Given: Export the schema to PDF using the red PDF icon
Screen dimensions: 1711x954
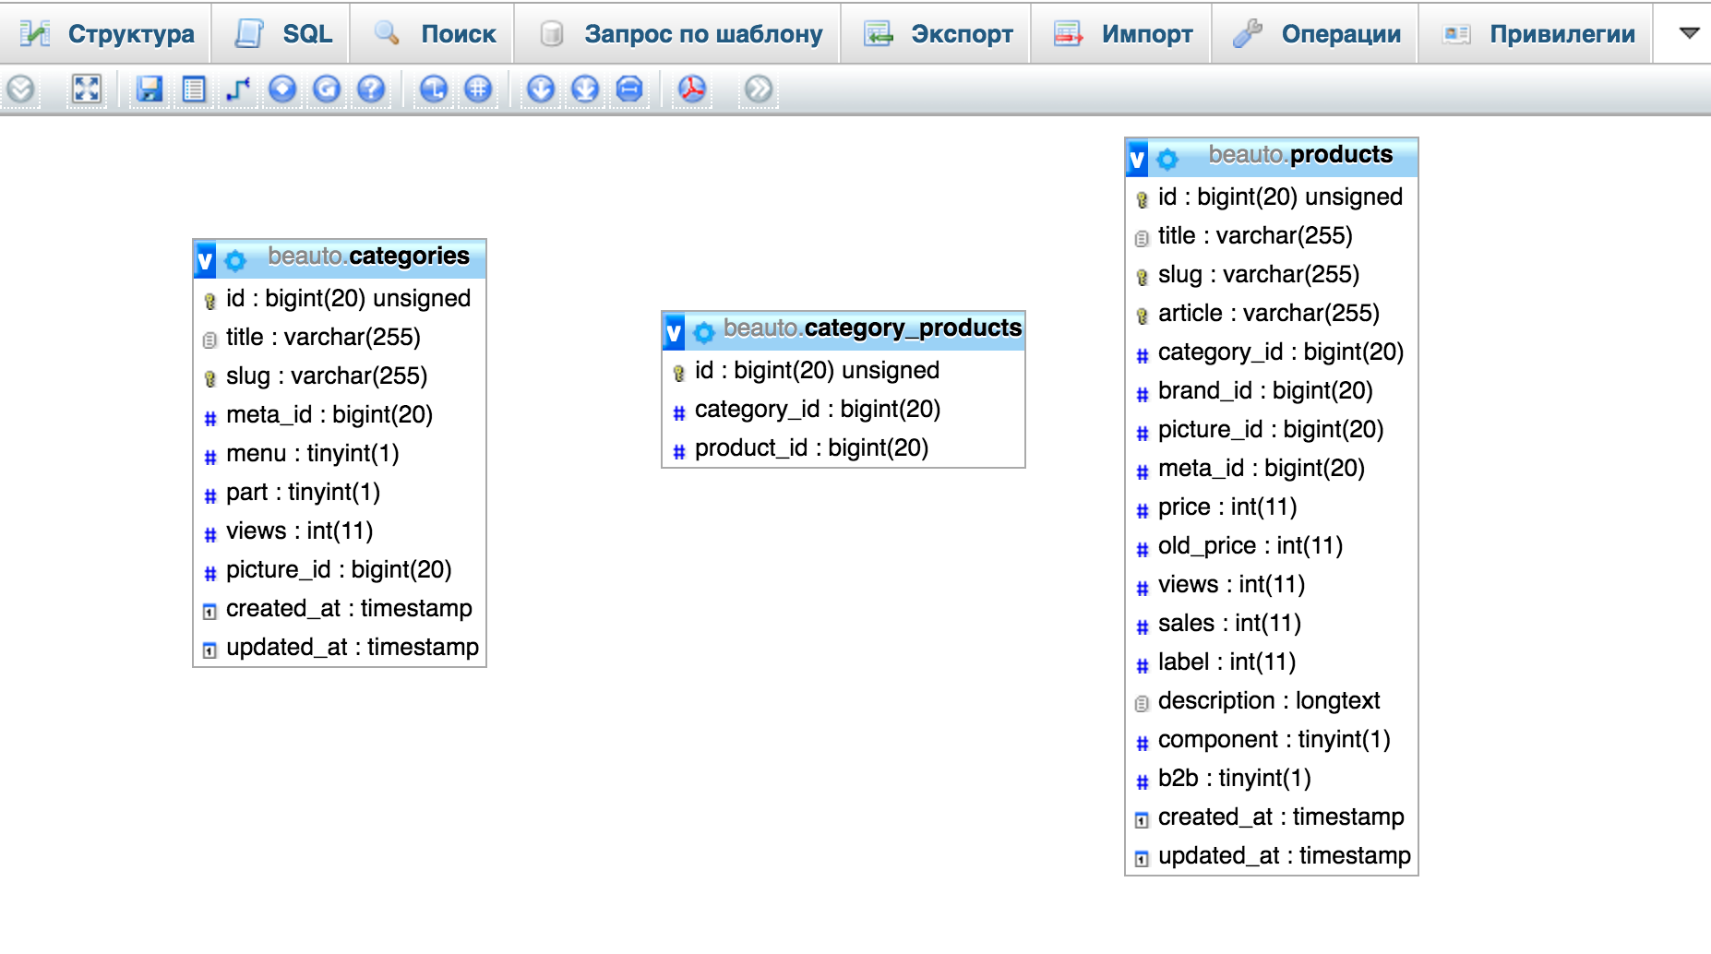Looking at the screenshot, I should coord(692,89).
